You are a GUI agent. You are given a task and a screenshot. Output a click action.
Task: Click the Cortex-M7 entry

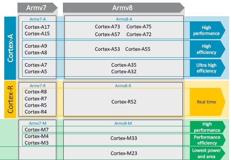click(36, 129)
